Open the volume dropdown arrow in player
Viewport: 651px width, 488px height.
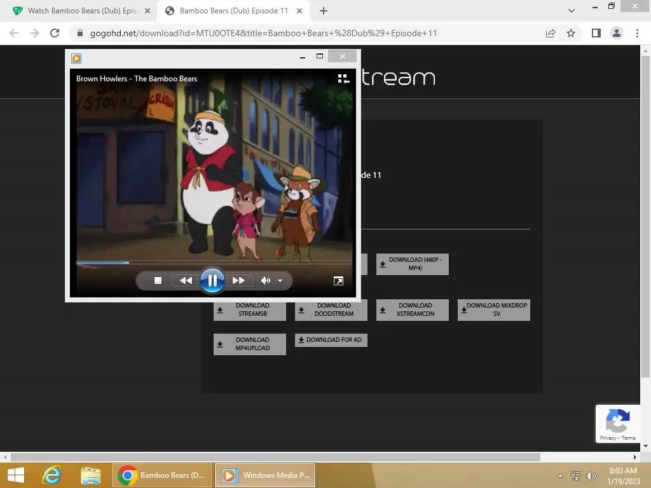(280, 281)
